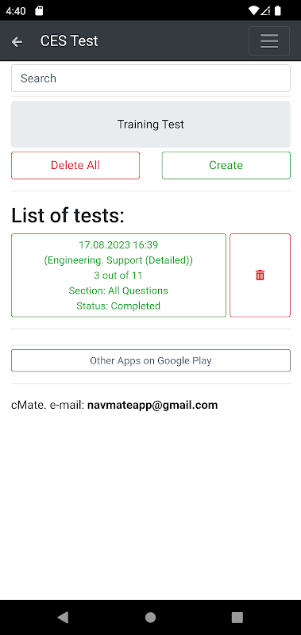Tap the Wi-Fi status icon
The image size is (301, 635).
[253, 11]
